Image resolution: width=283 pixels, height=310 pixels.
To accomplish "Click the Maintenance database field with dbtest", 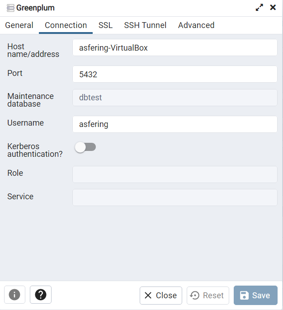I will tap(175, 98).
